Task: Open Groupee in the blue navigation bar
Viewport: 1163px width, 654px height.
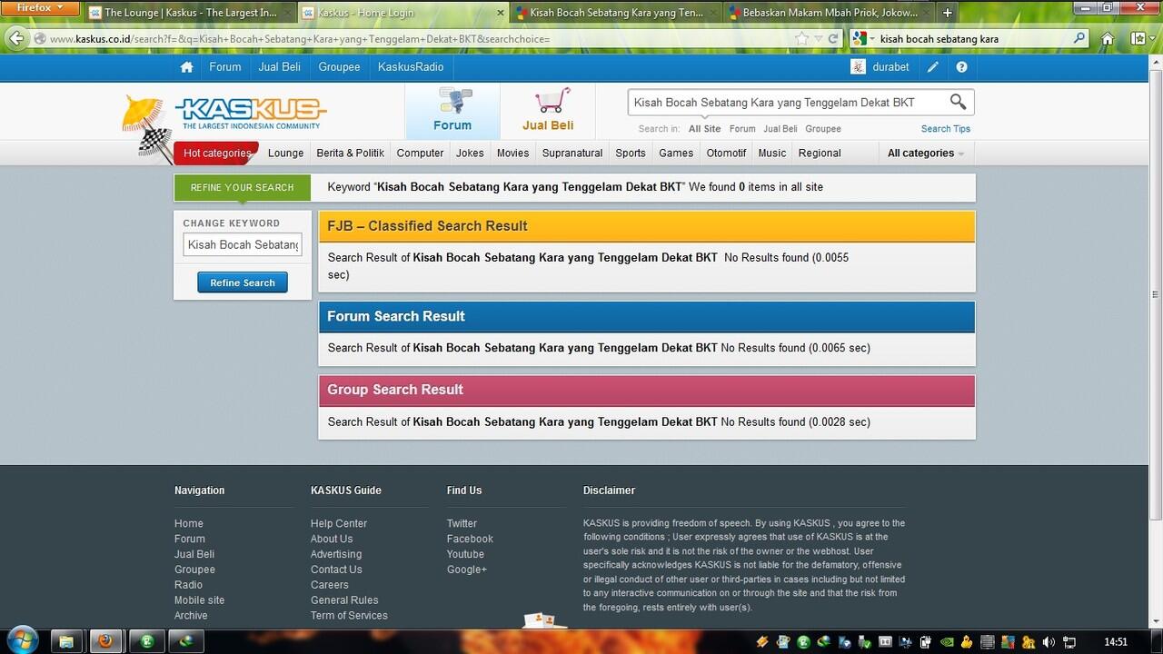Action: 339,67
